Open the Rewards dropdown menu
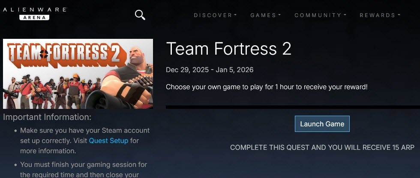Image resolution: width=420 pixels, height=178 pixels. [380, 15]
